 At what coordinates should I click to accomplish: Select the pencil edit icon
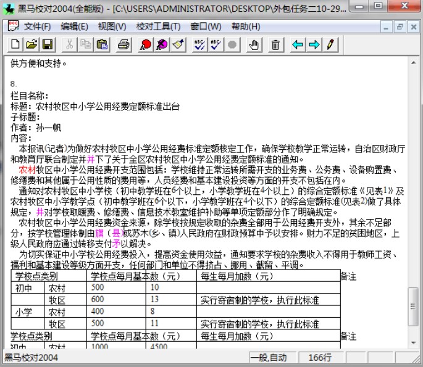pos(331,44)
